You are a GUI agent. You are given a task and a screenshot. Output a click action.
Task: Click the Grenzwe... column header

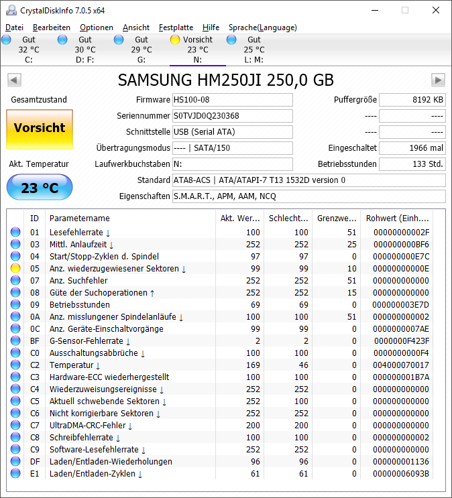click(336, 219)
